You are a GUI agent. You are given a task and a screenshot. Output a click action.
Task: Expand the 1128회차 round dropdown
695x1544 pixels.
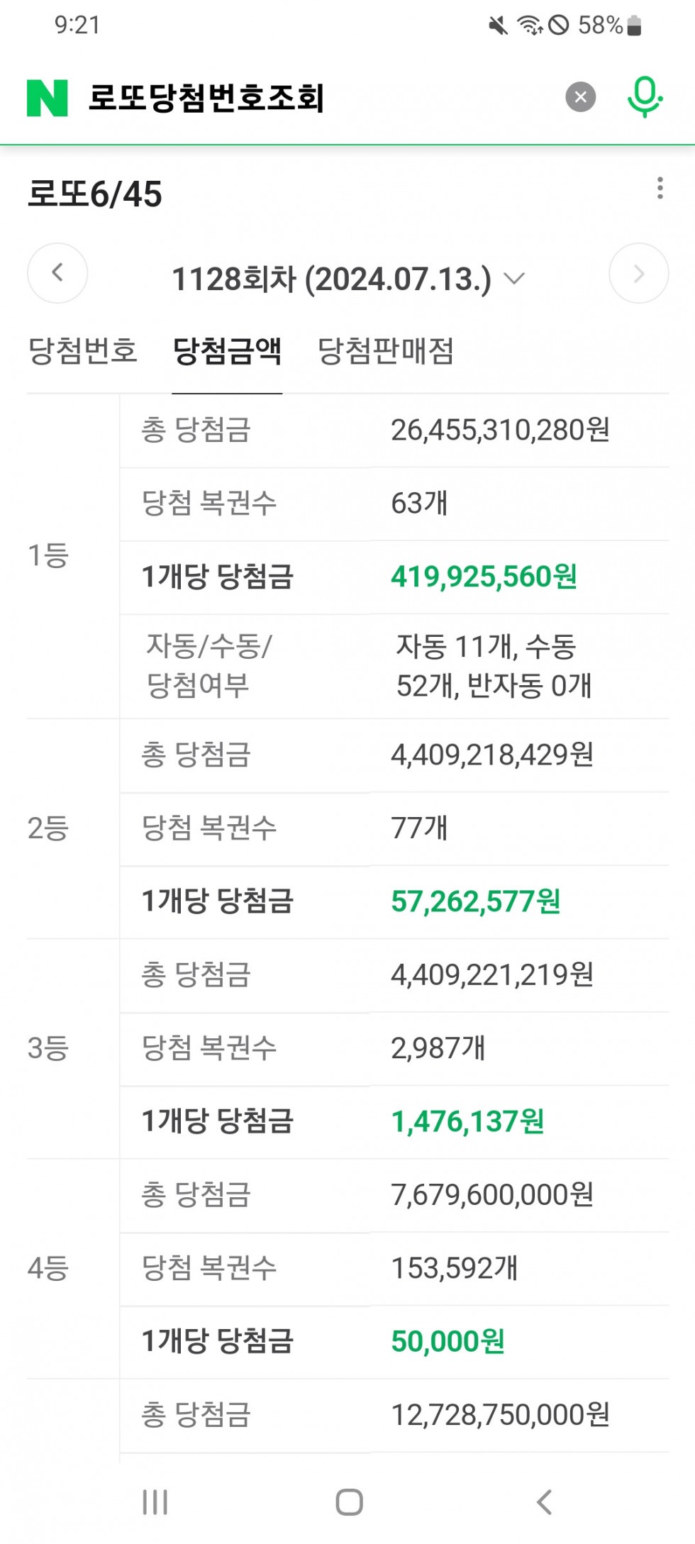click(x=348, y=279)
